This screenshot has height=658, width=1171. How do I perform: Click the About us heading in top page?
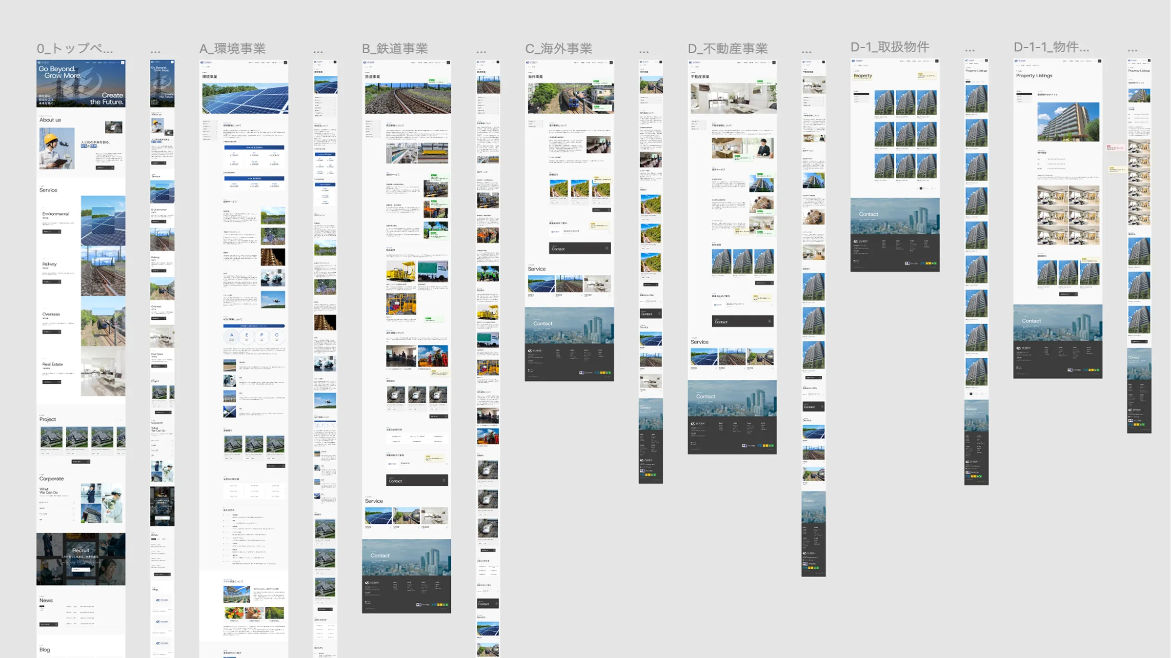(x=50, y=120)
